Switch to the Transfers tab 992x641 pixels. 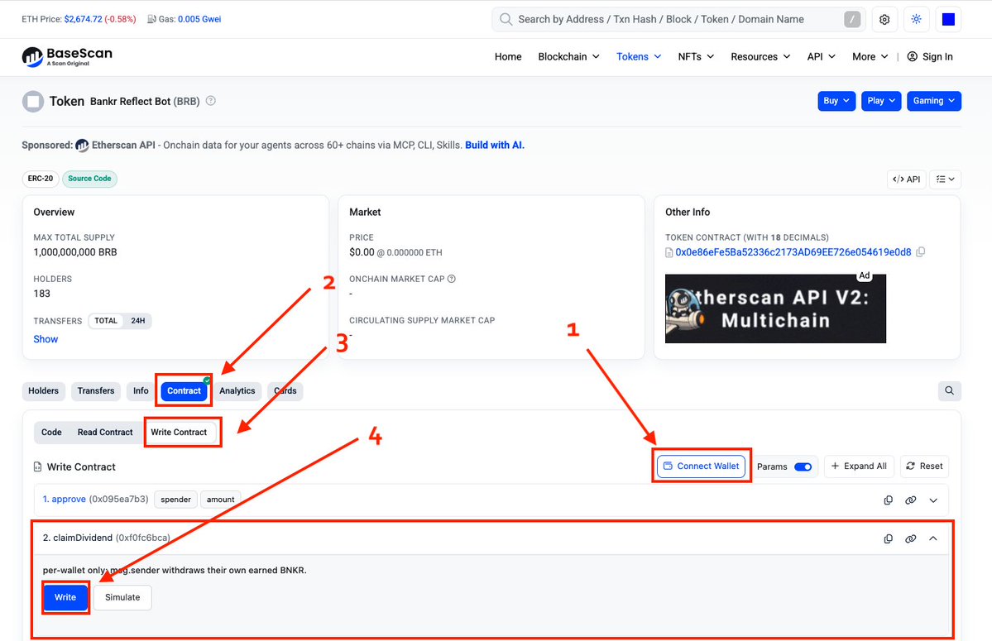click(x=95, y=391)
